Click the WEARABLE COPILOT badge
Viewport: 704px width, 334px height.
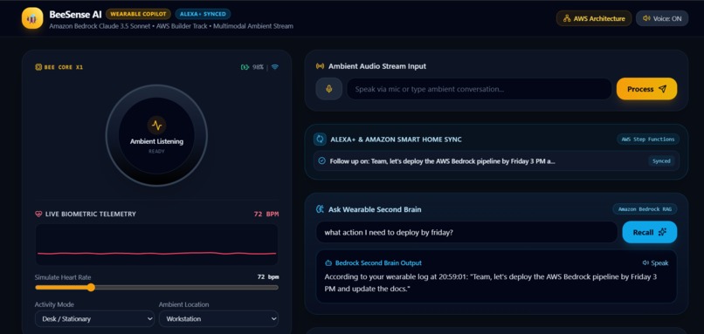tap(138, 14)
